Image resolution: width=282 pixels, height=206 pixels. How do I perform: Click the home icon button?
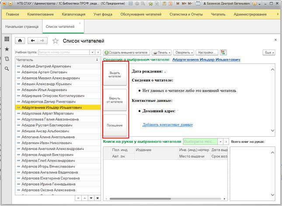pyautogui.click(x=20, y=41)
